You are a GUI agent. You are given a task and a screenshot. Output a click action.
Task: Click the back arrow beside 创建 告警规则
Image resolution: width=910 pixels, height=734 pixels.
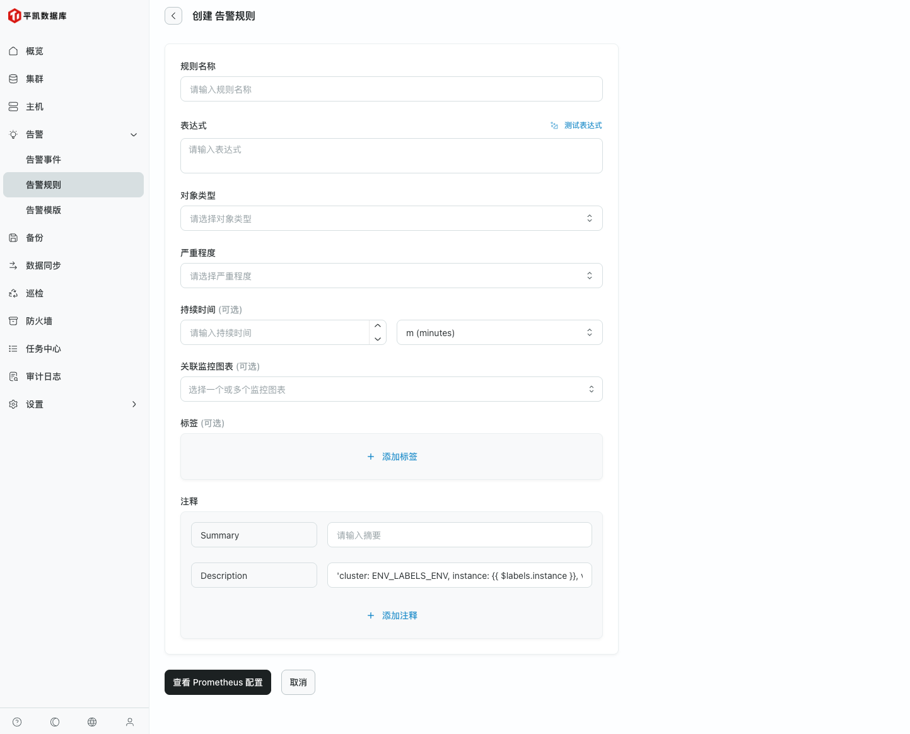pyautogui.click(x=173, y=16)
